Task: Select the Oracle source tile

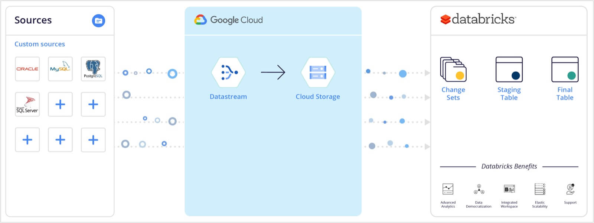Action: tap(27, 69)
